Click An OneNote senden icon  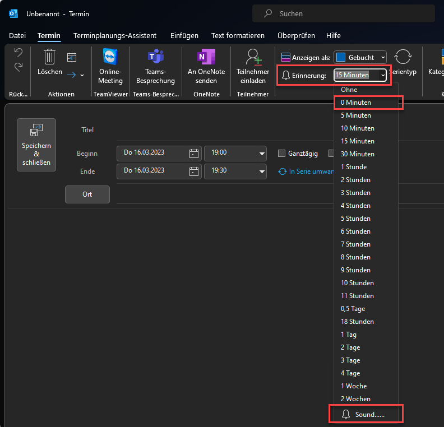coord(206,57)
